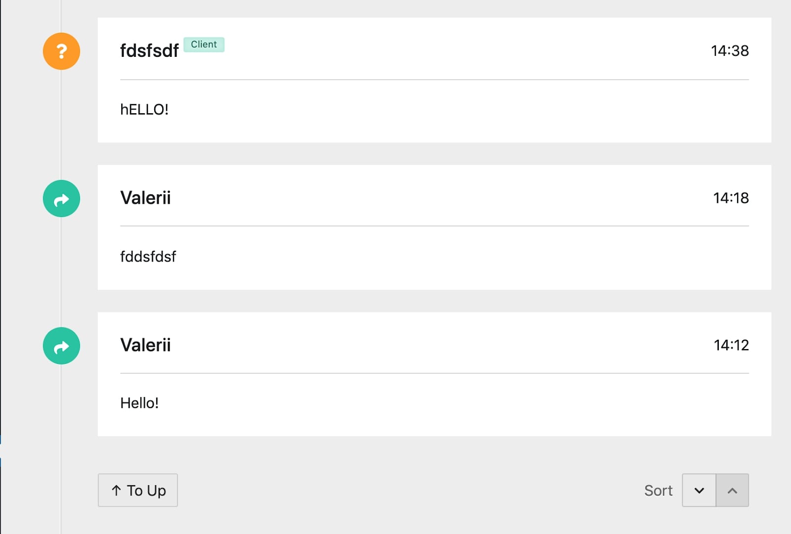The height and width of the screenshot is (534, 791).
Task: Click the 14:18 timestamp
Action: 731,198
